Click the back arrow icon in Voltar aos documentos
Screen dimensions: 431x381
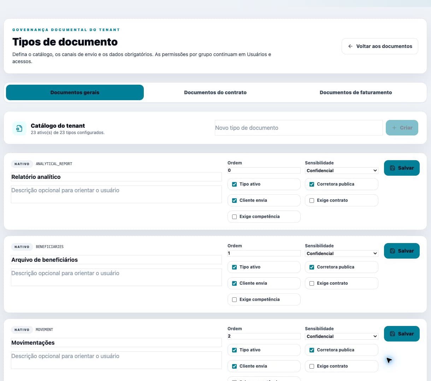pos(350,46)
